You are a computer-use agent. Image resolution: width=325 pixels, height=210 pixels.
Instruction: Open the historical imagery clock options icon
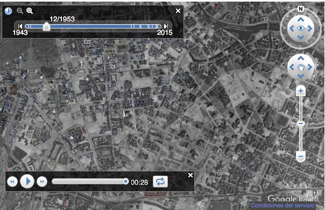coord(8,11)
